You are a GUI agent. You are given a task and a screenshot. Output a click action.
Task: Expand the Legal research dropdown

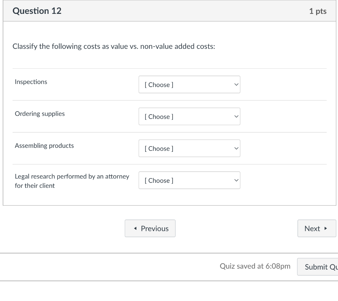click(189, 181)
